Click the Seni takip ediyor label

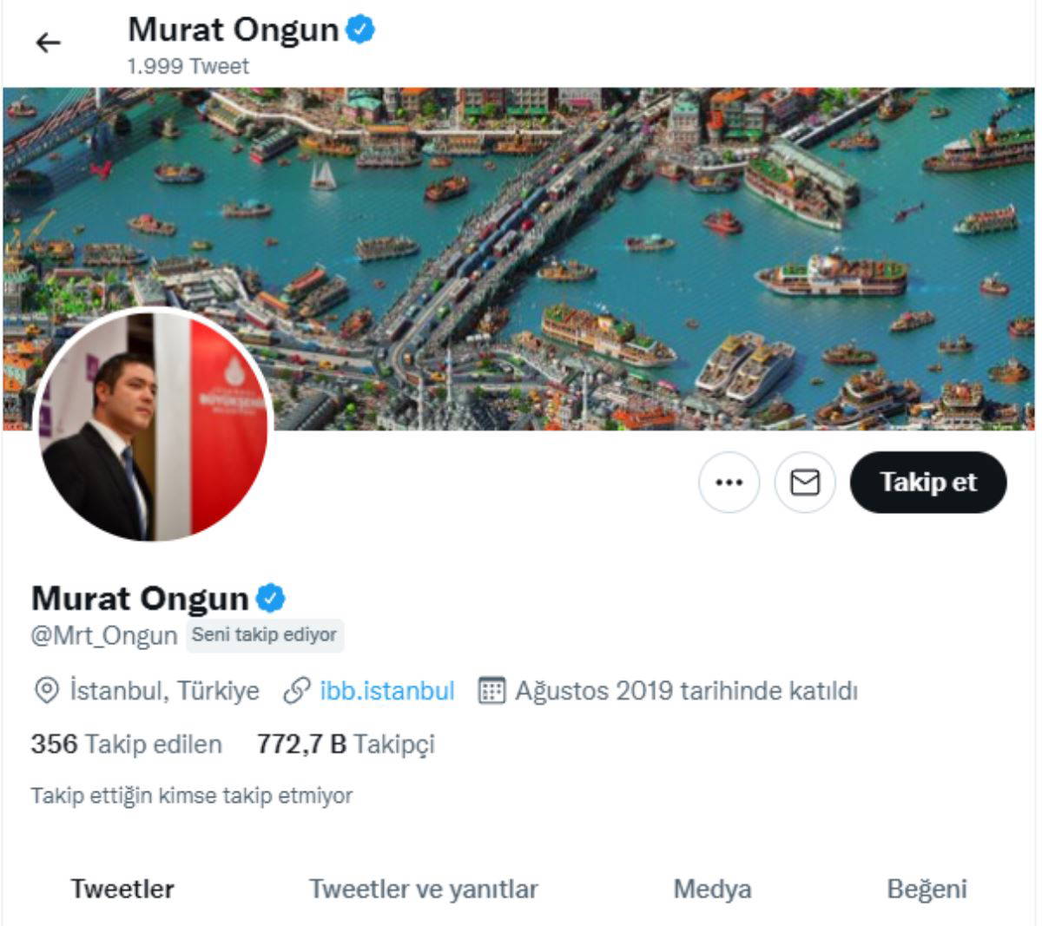(x=264, y=634)
